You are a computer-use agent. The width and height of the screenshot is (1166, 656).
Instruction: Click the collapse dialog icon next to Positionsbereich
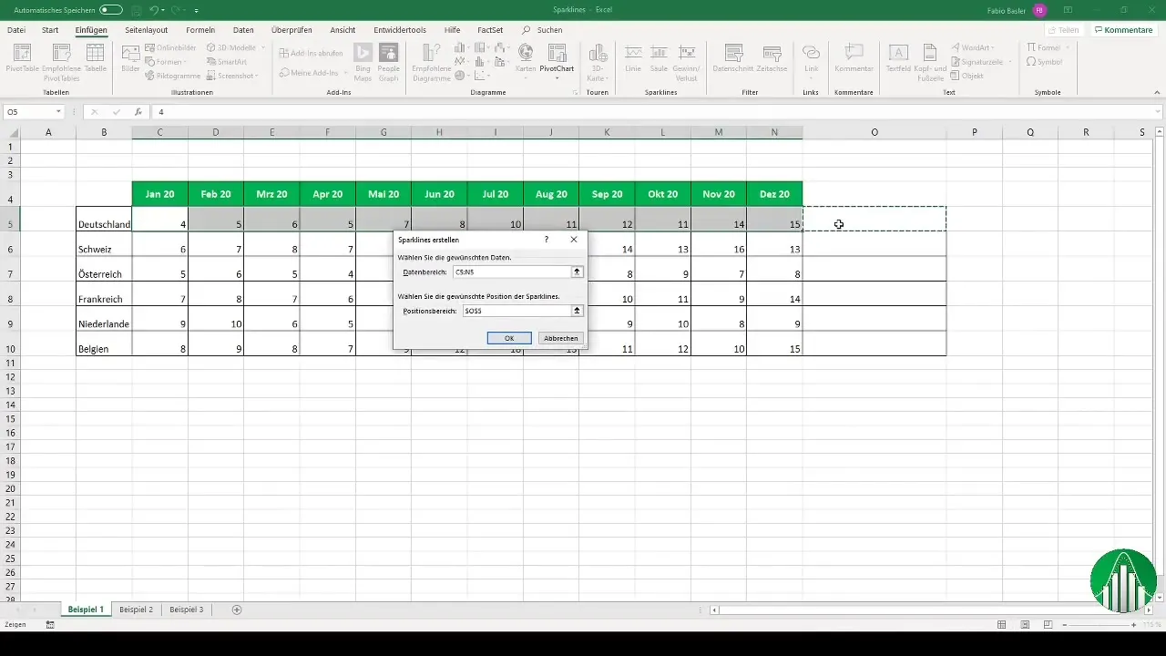pyautogui.click(x=577, y=311)
